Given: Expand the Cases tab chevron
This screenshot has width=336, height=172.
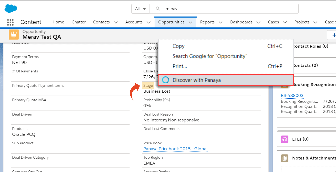Looking at the screenshot, I should (x=285, y=22).
